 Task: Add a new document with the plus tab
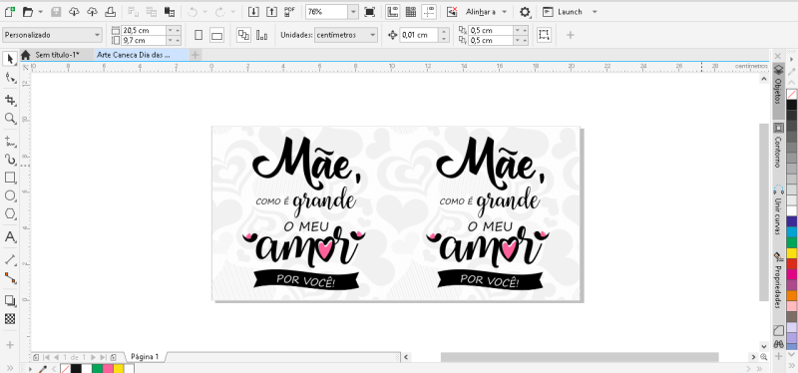196,55
